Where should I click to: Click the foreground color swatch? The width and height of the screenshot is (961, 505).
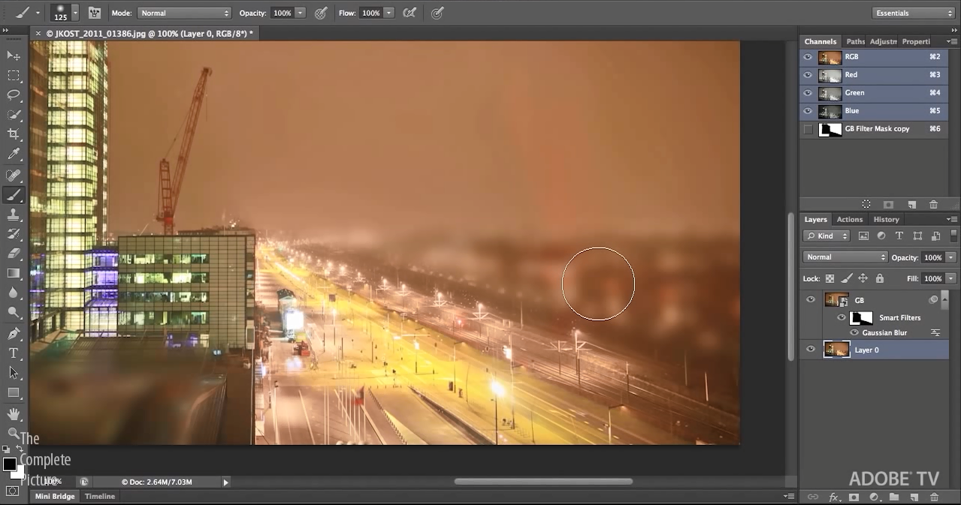coord(10,464)
